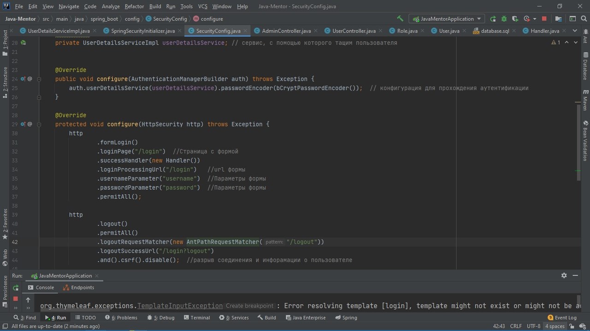Image resolution: width=590 pixels, height=331 pixels.
Task: Click the Run Anything icon
Action: point(572,19)
